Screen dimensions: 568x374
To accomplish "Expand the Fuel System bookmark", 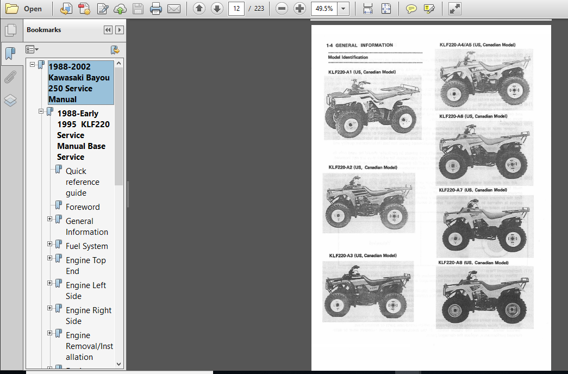I will click(x=49, y=244).
